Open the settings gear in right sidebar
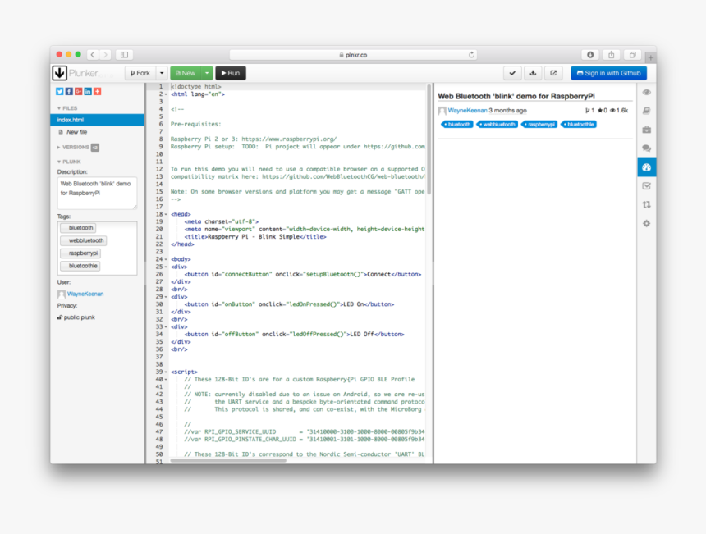 click(x=647, y=224)
